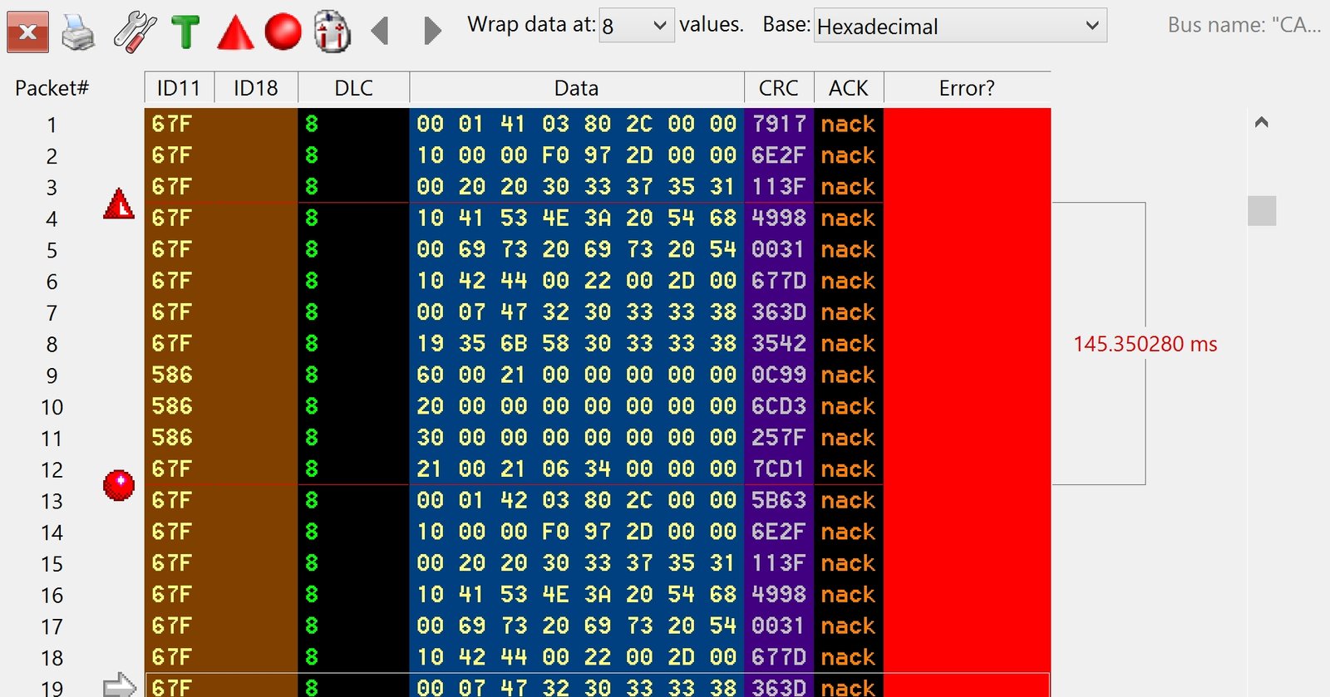Viewport: 1330px width, 697px height.
Task: Click DLC value 8 in packet 2
Action: point(312,155)
